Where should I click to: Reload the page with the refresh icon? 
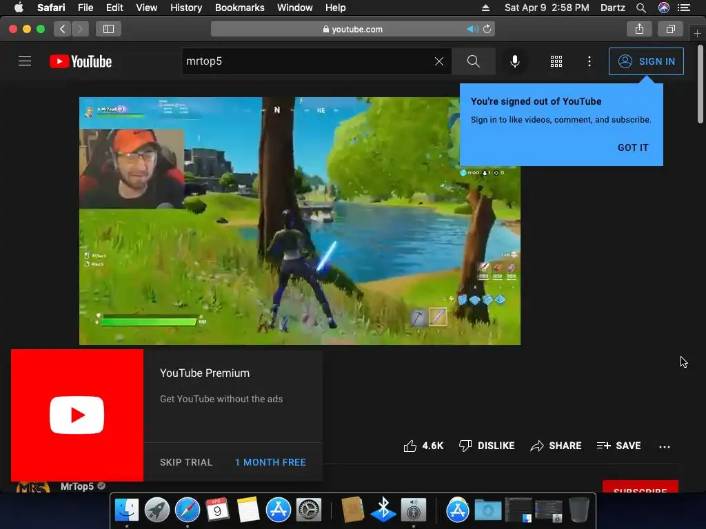[x=487, y=29]
